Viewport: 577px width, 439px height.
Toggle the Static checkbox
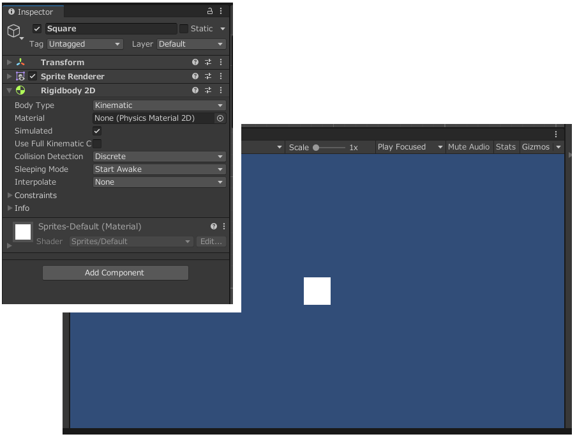pyautogui.click(x=184, y=29)
